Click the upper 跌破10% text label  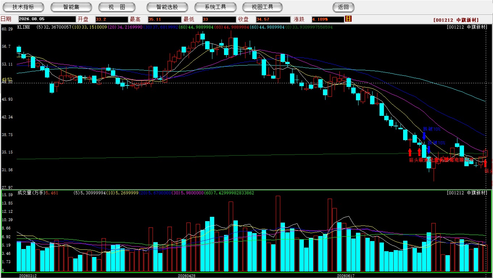point(432,129)
